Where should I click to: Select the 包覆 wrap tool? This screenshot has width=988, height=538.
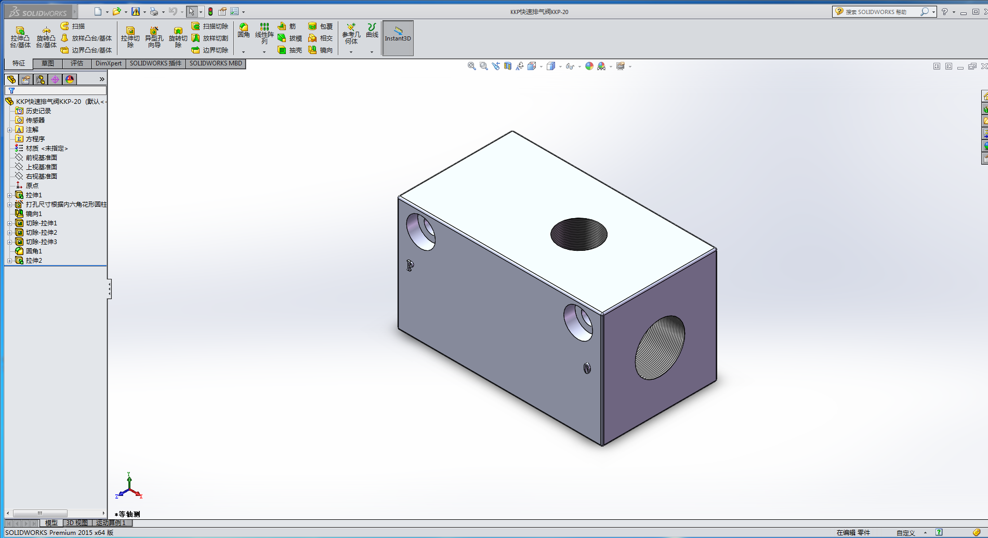(320, 26)
